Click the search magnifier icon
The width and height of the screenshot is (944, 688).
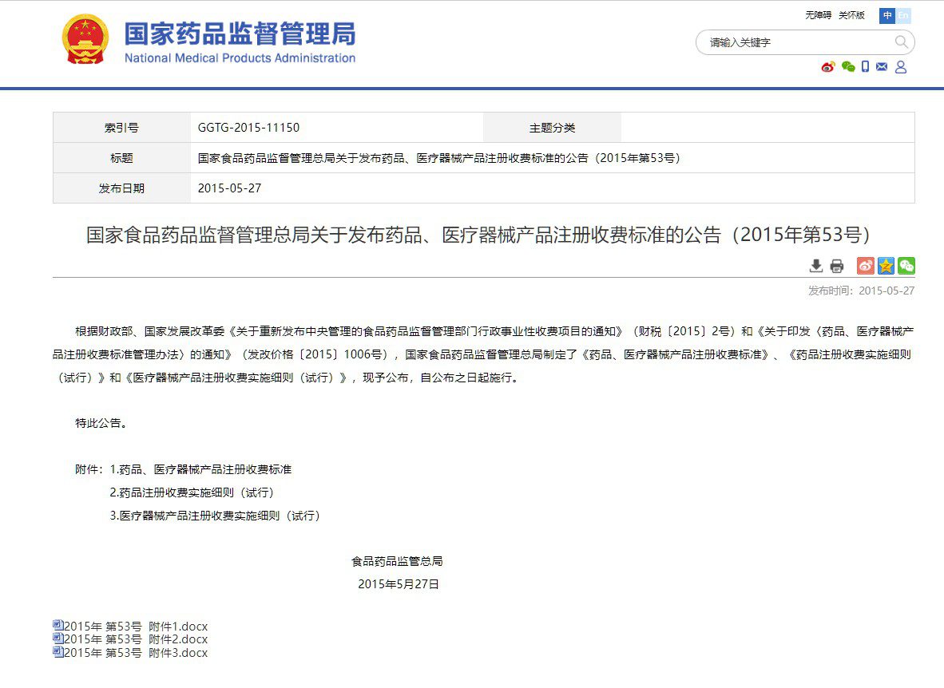[901, 42]
